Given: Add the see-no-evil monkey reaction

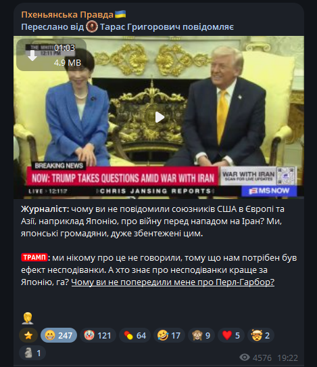Looking at the screenshot, I should click(201, 335).
